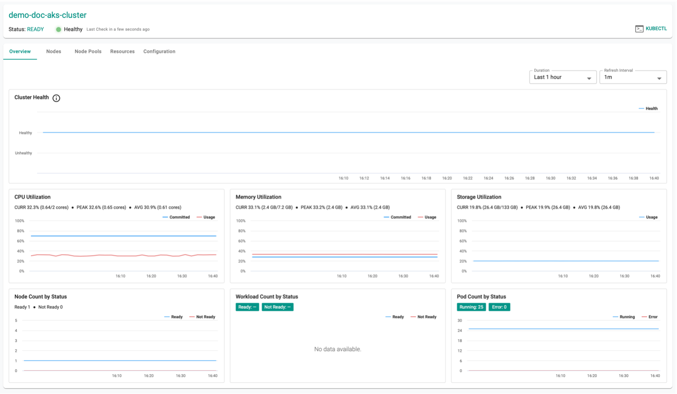Image resolution: width=677 pixels, height=394 pixels.
Task: Open the KUBECTL terminal icon
Action: click(x=639, y=29)
